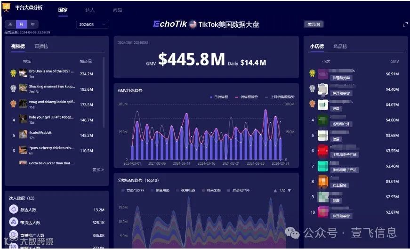Toggle the 运动和户外 category legend
Viewport: 410px width, 249px height.
(x=238, y=190)
